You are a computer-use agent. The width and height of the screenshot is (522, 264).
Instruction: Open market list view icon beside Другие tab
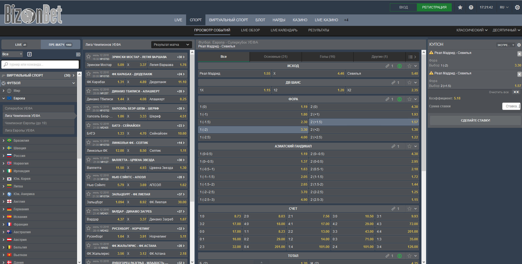click(x=412, y=57)
